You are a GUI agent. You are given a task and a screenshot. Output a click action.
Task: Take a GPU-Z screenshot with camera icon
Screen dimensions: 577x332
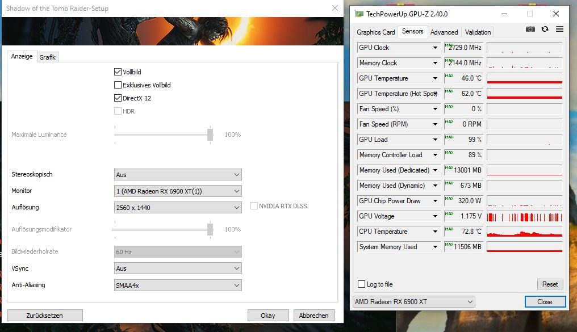click(x=530, y=29)
